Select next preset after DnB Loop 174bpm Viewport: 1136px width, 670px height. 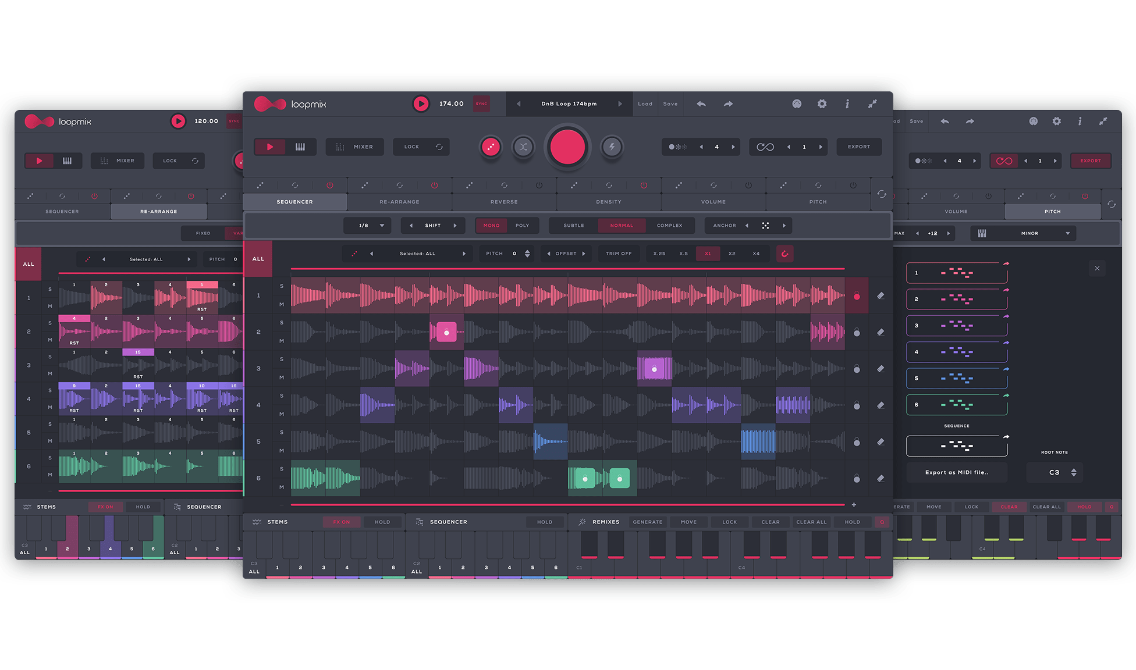pyautogui.click(x=620, y=104)
